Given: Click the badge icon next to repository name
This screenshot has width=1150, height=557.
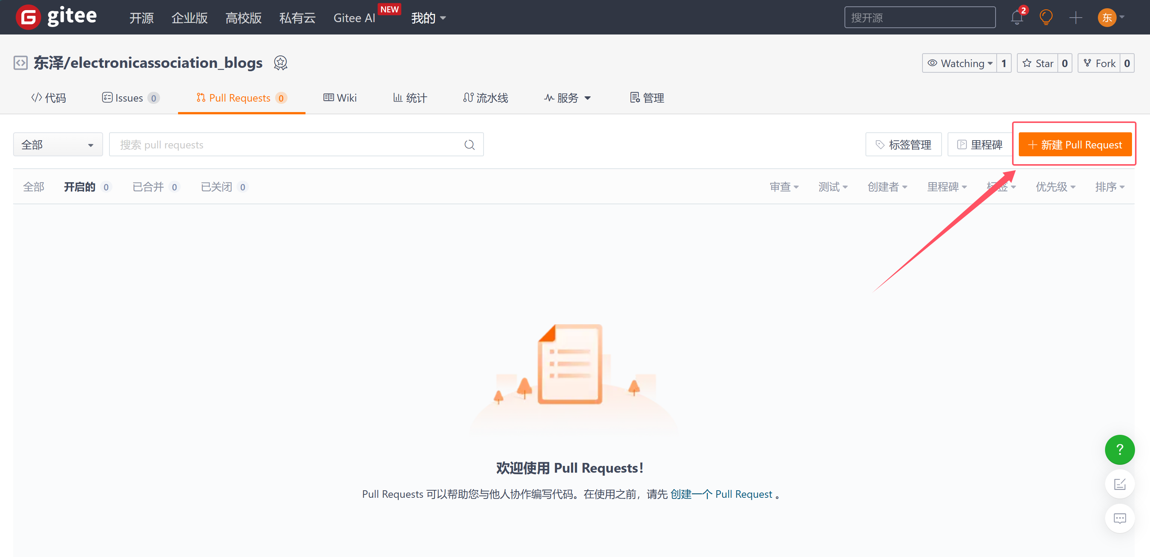Looking at the screenshot, I should 280,63.
